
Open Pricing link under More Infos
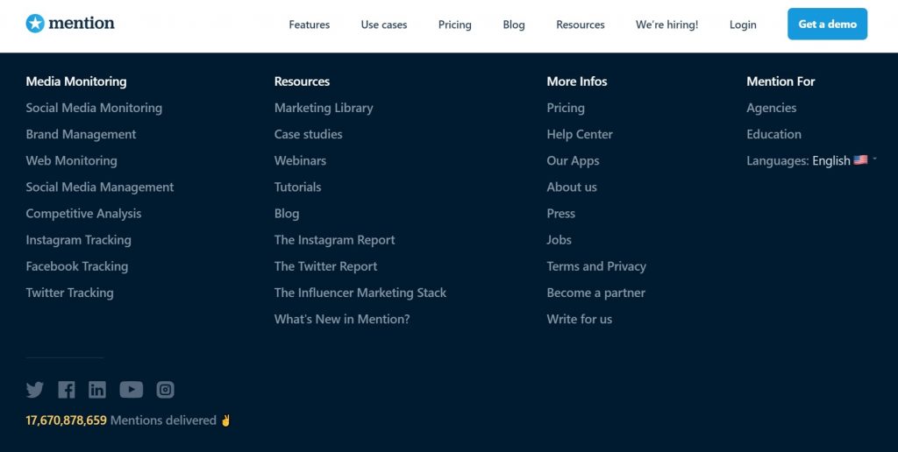coord(566,108)
